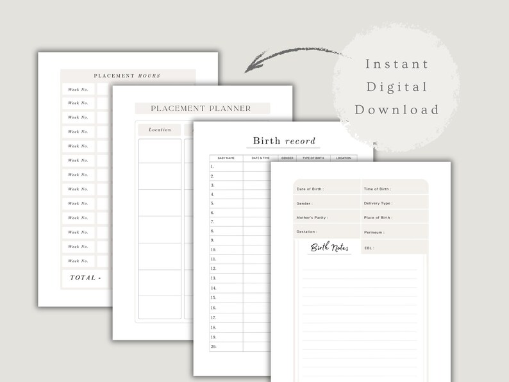Screen dimensions: 509x382
Task: Click the word Download in the circle
Action: tap(397, 110)
